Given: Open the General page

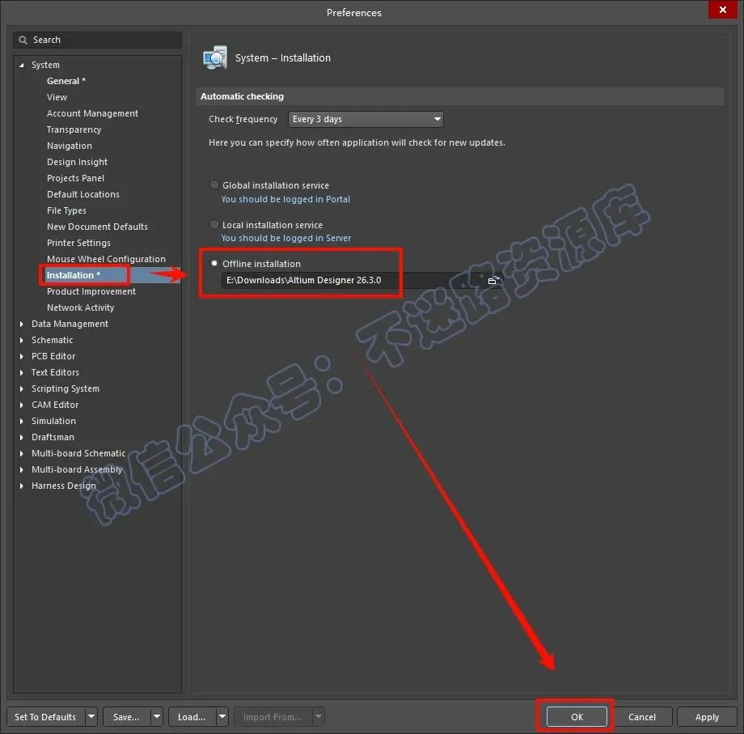Looking at the screenshot, I should [66, 81].
